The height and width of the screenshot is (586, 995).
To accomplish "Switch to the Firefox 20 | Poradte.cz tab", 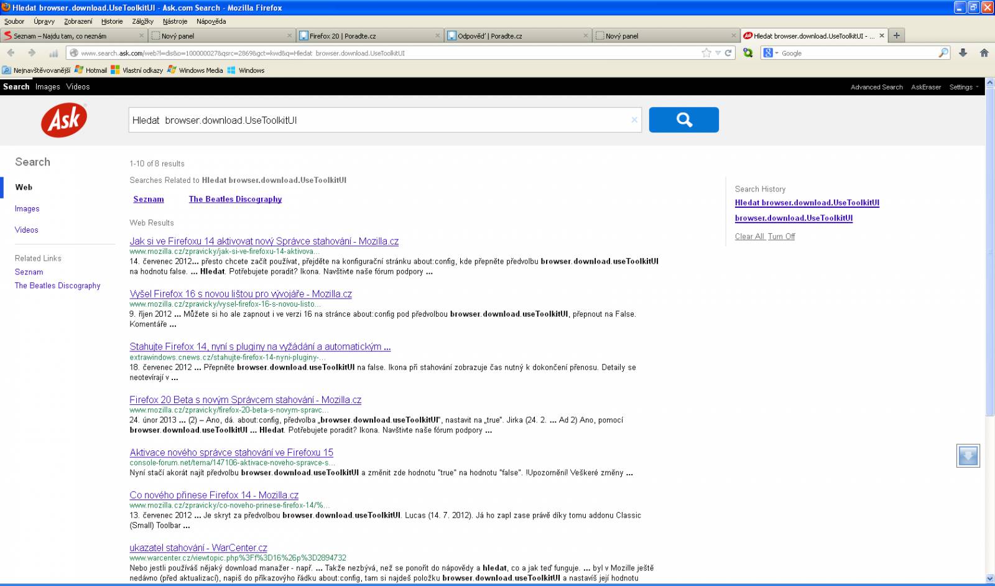I will point(370,36).
